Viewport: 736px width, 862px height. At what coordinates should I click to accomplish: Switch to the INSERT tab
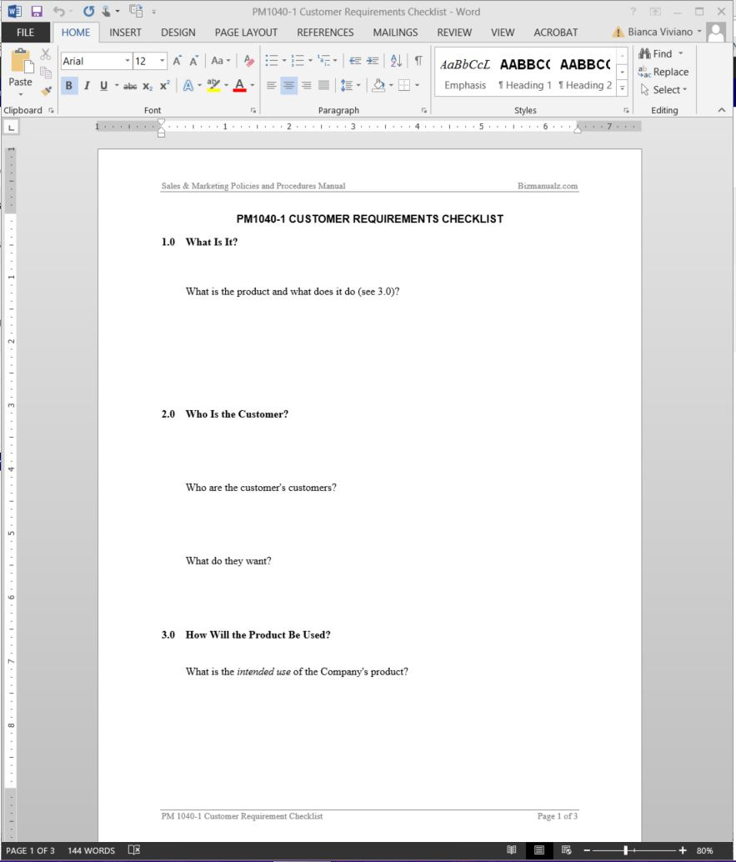click(125, 33)
